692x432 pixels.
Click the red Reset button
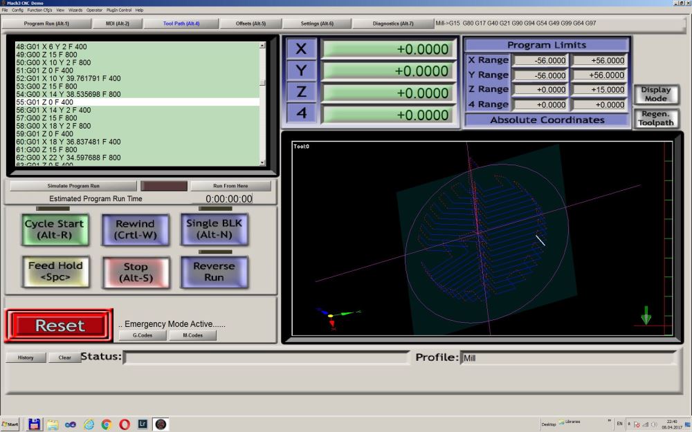tap(59, 326)
